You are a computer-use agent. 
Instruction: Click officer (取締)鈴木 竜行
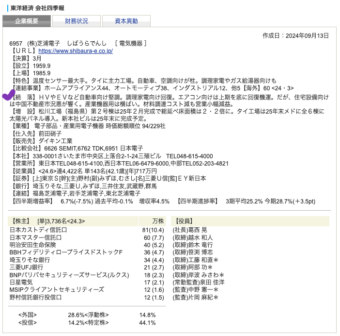[193, 245]
